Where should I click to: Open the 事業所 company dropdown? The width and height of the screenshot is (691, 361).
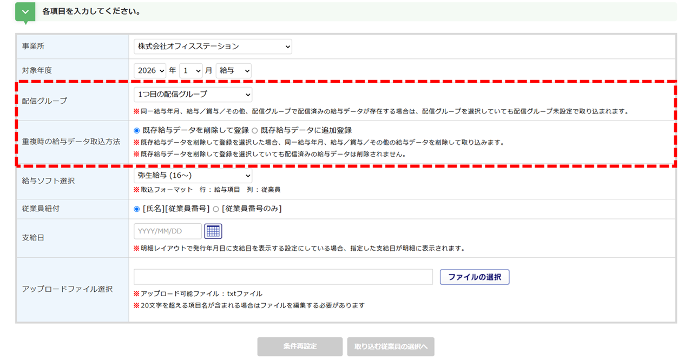pyautogui.click(x=213, y=46)
